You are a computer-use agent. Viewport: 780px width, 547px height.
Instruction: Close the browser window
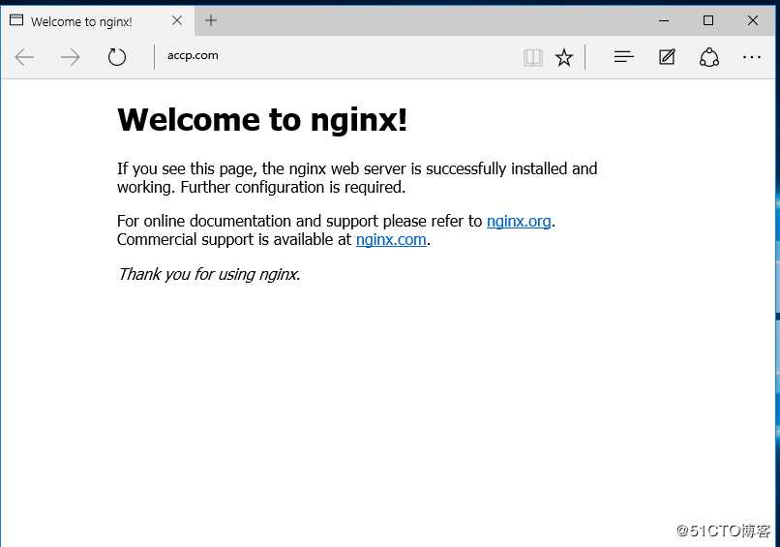[753, 20]
